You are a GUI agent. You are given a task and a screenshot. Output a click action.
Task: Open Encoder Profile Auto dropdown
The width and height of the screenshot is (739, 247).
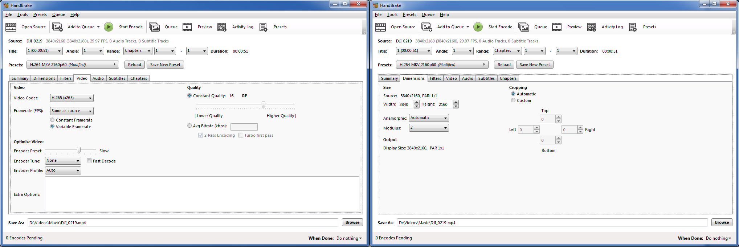tap(63, 170)
